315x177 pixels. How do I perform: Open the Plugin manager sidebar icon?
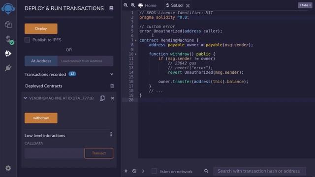click(8, 68)
